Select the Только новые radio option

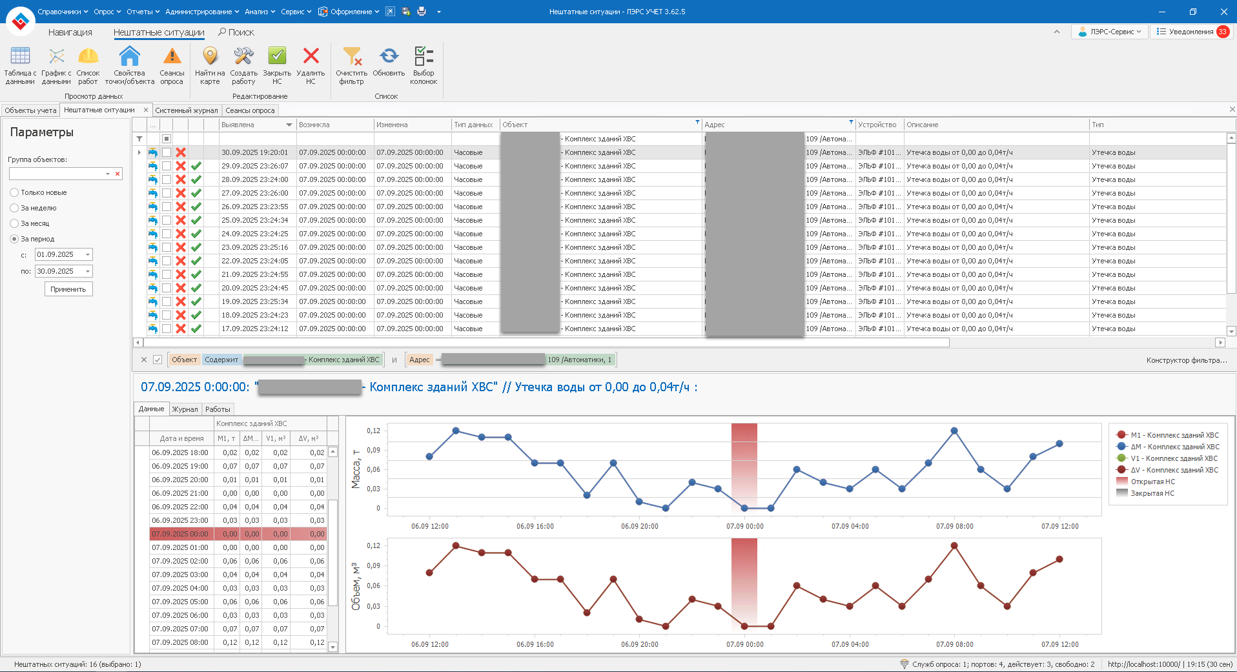(14, 192)
